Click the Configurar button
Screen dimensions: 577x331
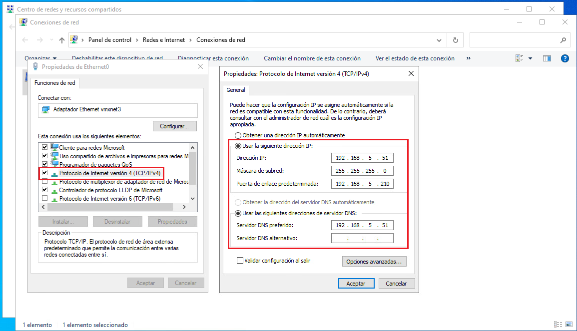coord(174,126)
